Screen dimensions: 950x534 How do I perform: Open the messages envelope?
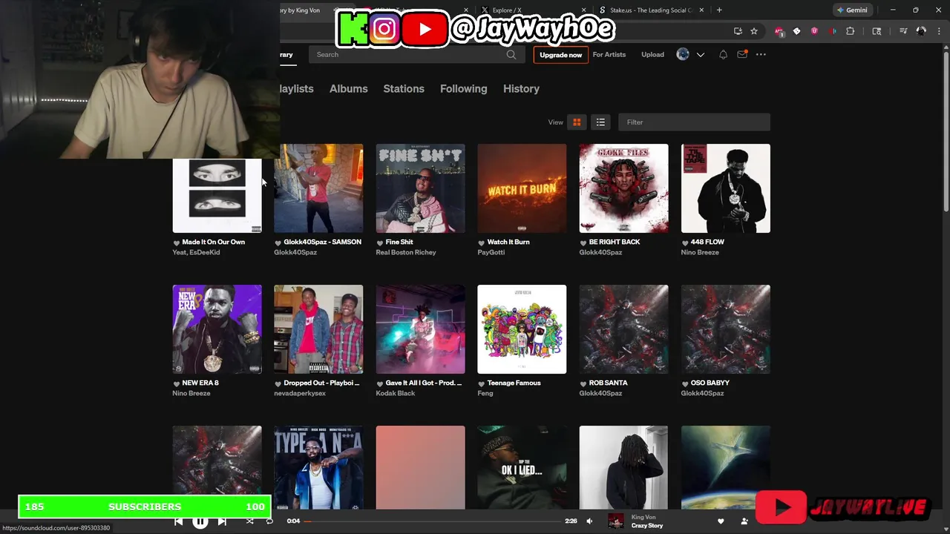[x=742, y=54]
